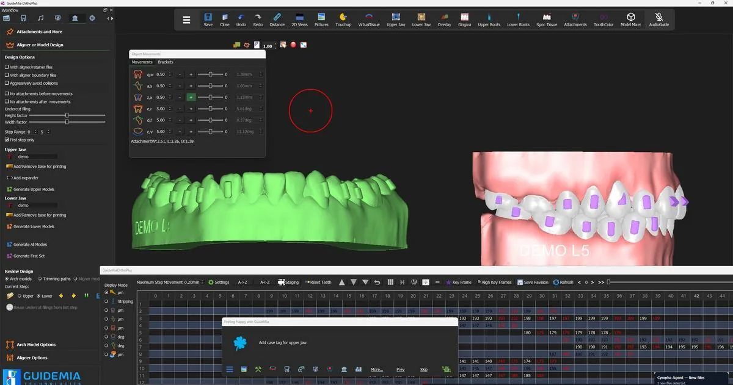
Task: Expand Attachments and More section
Action: click(39, 32)
